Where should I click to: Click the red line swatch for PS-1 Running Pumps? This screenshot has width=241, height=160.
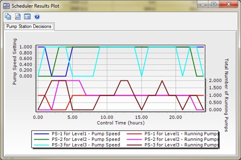[x=135, y=134]
